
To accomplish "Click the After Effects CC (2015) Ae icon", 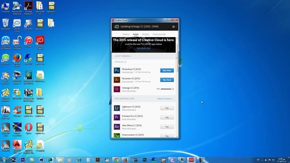I will coord(117,127).
